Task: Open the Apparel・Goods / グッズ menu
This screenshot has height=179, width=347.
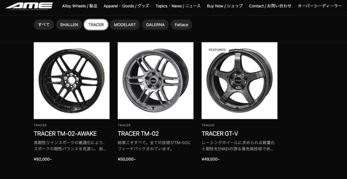Action: pyautogui.click(x=126, y=6)
